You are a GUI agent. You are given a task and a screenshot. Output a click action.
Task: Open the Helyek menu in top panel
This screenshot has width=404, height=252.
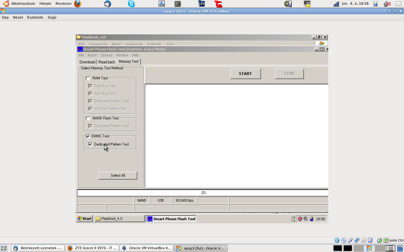[45, 4]
